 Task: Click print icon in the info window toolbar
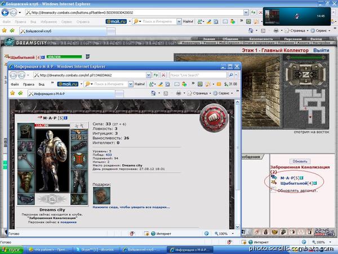point(179,93)
